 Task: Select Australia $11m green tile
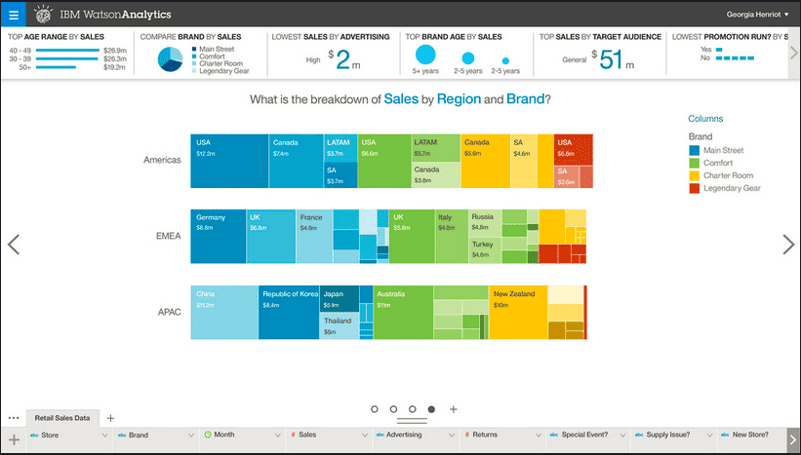coord(403,312)
